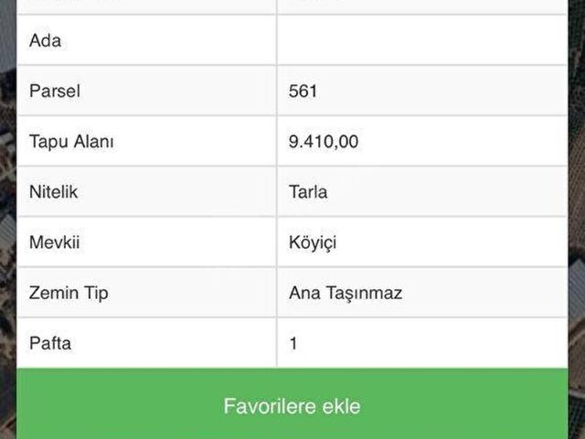Click the parcel number 561
Image resolution: width=585 pixels, height=439 pixels.
pyautogui.click(x=303, y=91)
